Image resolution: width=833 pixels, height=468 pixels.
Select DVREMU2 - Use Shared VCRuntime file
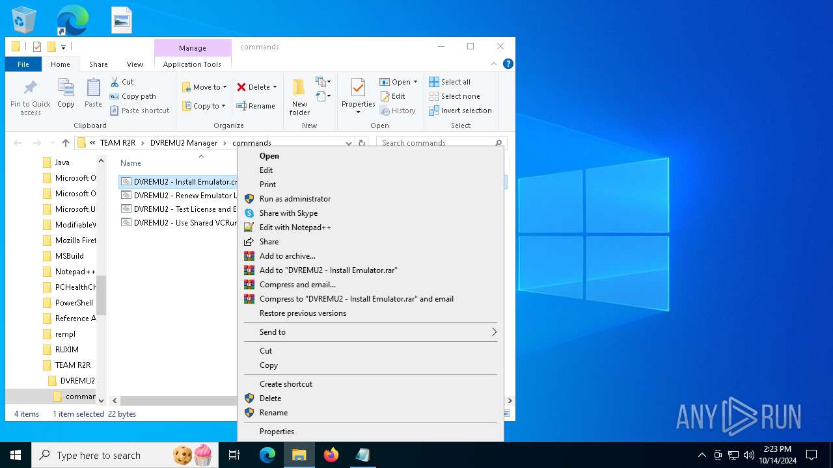click(x=179, y=223)
